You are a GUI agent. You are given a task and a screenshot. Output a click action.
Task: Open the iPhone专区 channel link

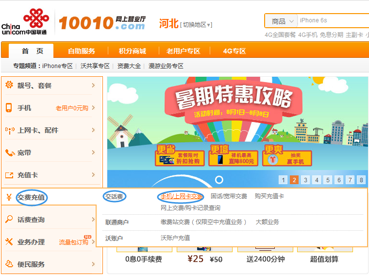(x=57, y=66)
